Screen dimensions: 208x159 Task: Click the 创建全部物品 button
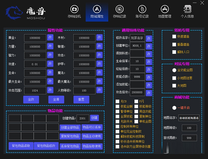[x=70, y=127]
